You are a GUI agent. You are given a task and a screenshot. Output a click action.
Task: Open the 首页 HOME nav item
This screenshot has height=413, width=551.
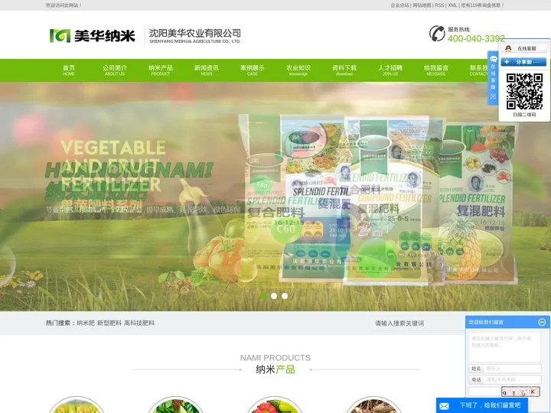[69, 70]
